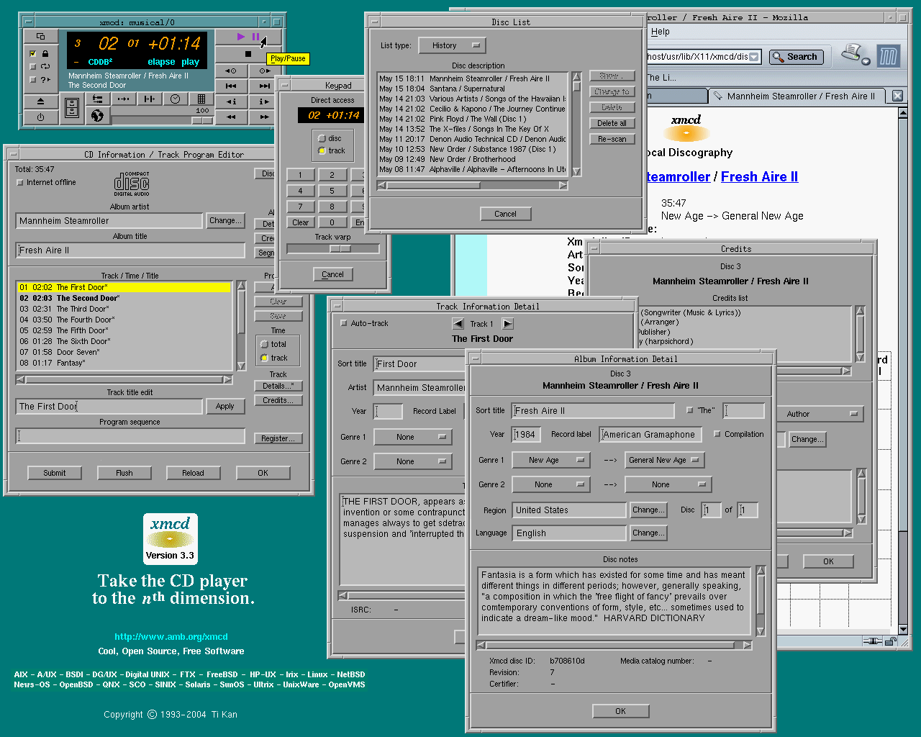Skip to next track in player
The height and width of the screenshot is (737, 921).
pos(264,86)
